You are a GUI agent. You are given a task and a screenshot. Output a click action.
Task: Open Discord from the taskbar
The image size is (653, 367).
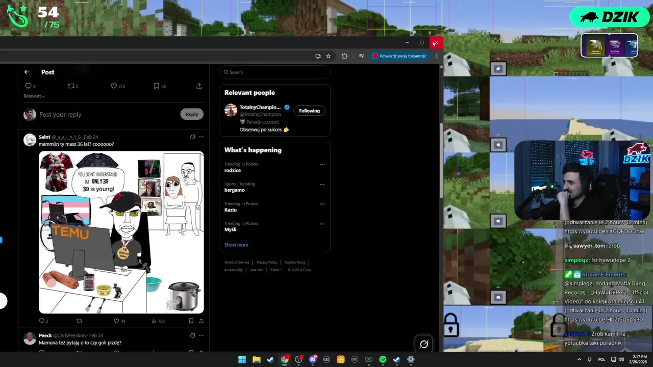pyautogui.click(x=313, y=359)
